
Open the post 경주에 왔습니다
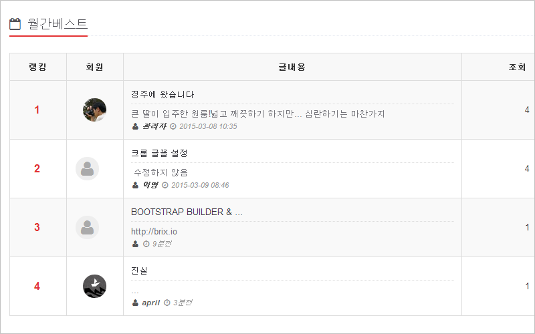point(163,94)
